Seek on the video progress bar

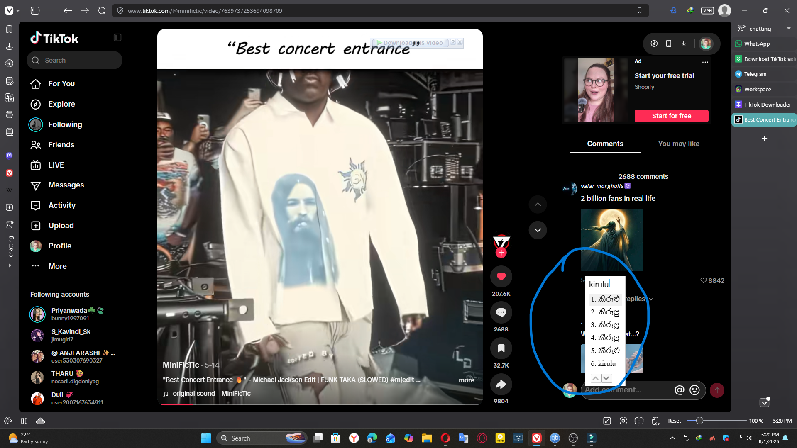[320, 404]
